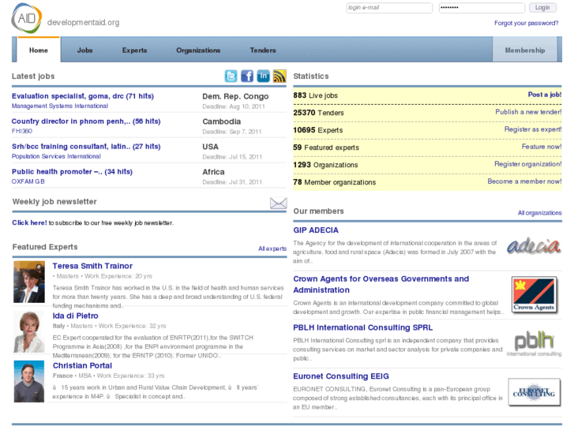This screenshot has width=574, height=430.
Task: Click into the password field
Action: click(x=481, y=8)
